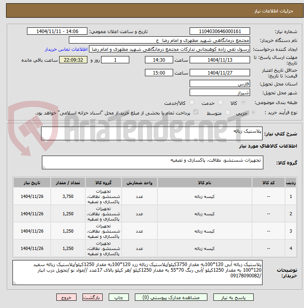Viewport: 304px width, 308px height.
Task: Click the توضیحات خریدار text area
Action: coord(137,273)
